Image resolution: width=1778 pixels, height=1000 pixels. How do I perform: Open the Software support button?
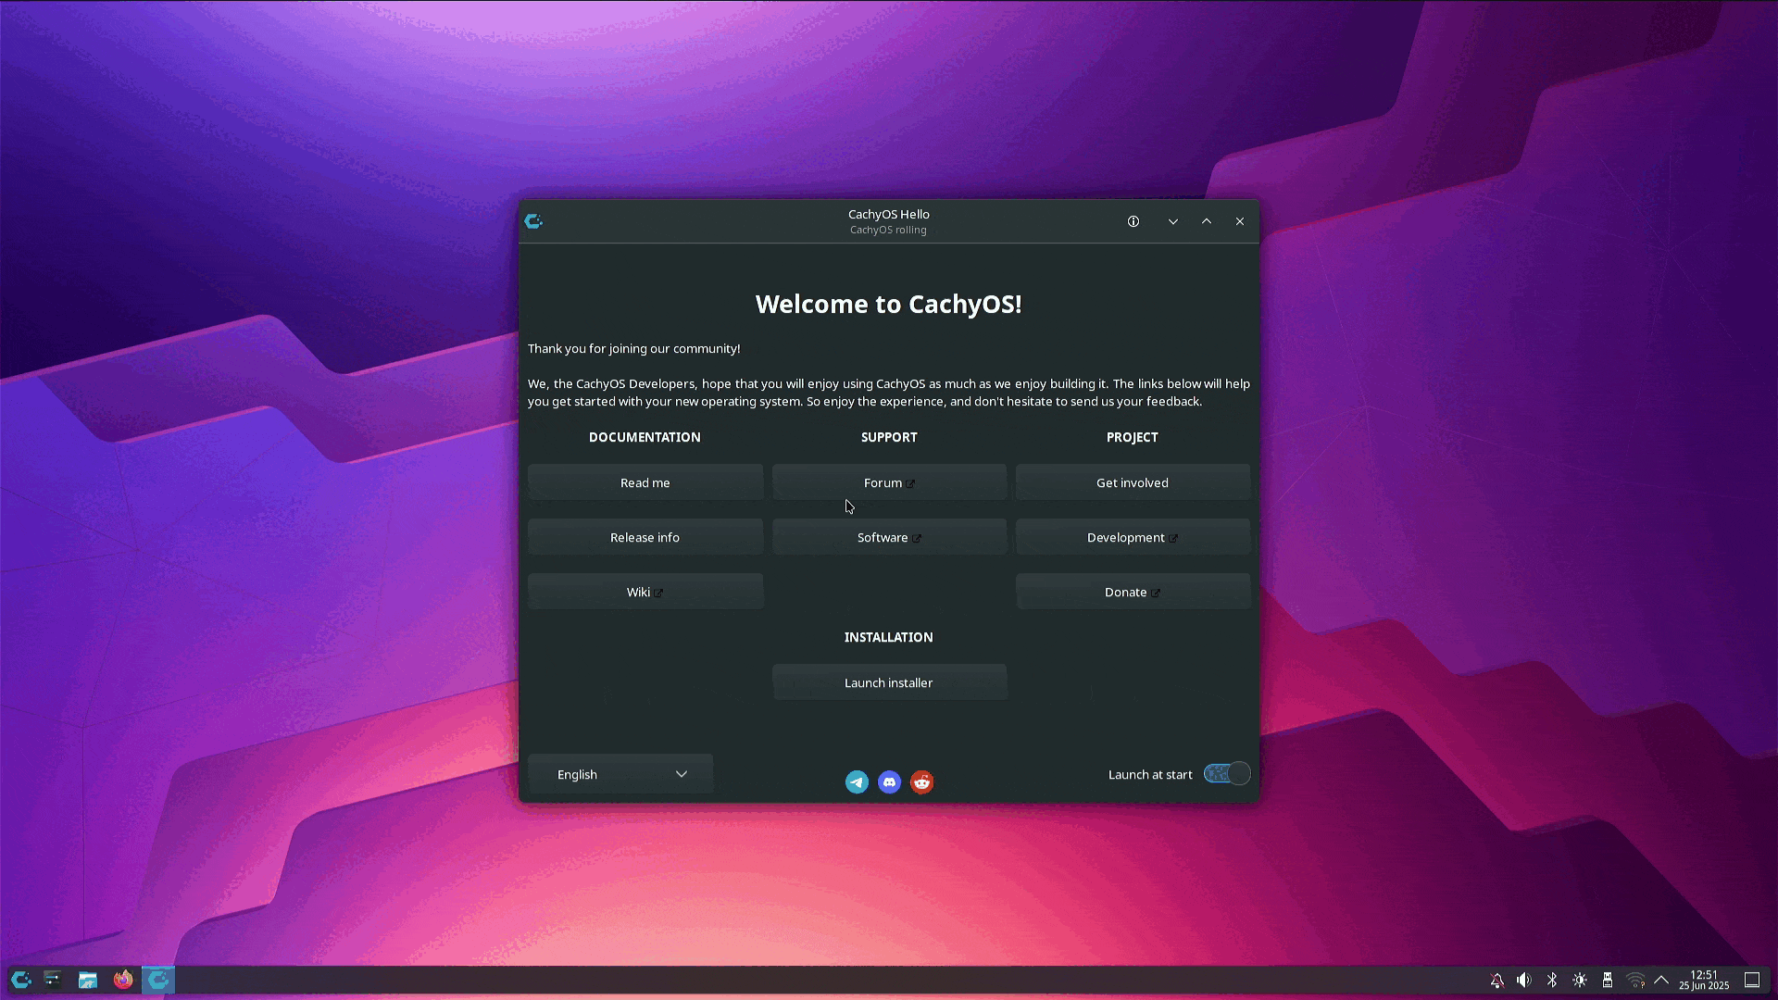click(x=889, y=537)
